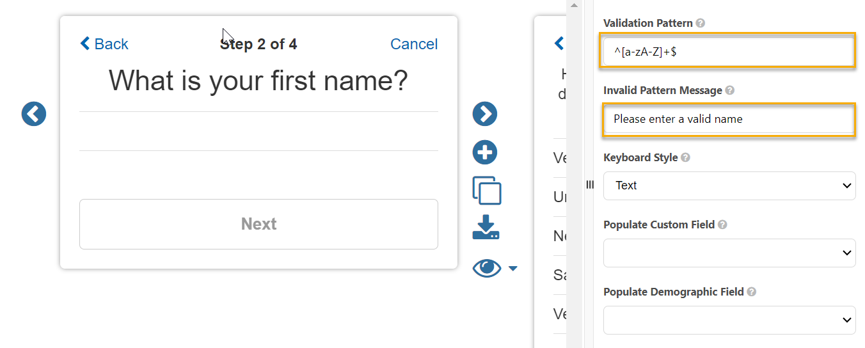The width and height of the screenshot is (865, 348).
Task: Click the Back link in step preview
Action: [104, 44]
